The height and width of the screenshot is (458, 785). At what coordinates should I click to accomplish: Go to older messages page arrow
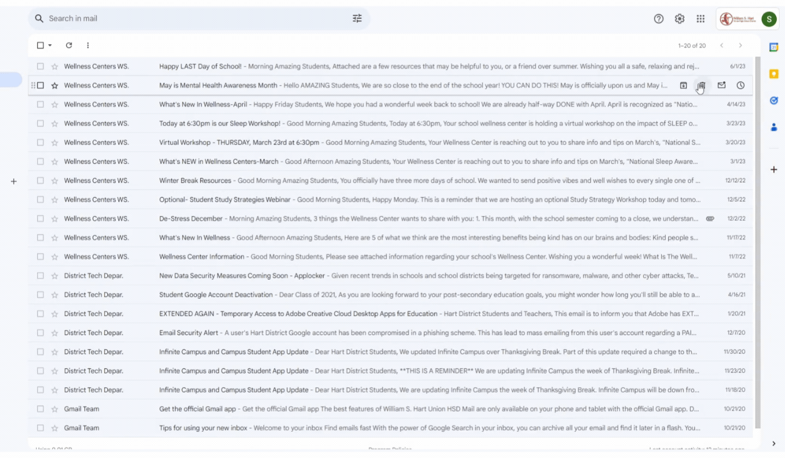[x=740, y=45]
